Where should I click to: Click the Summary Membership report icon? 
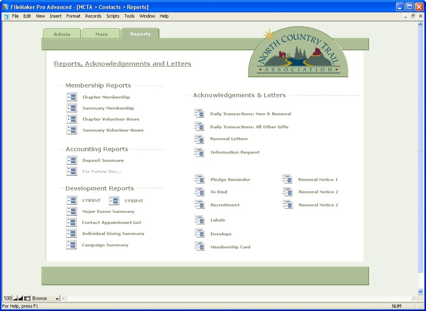(72, 108)
